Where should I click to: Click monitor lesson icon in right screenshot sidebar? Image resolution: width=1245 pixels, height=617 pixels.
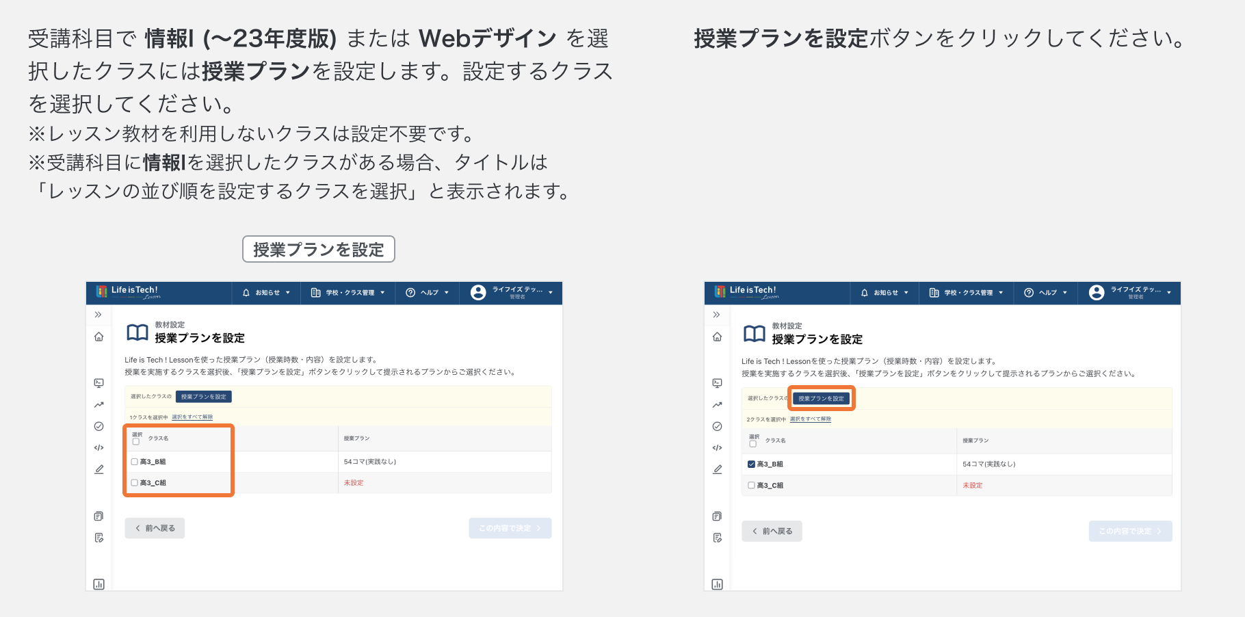point(717,383)
